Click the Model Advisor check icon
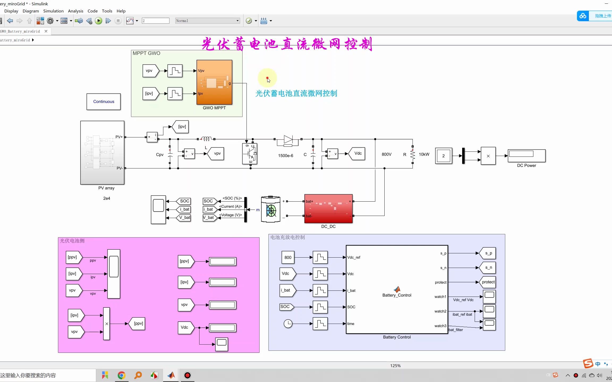 (249, 21)
